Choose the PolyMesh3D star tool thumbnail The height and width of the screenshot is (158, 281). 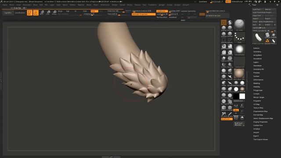pos(273,35)
